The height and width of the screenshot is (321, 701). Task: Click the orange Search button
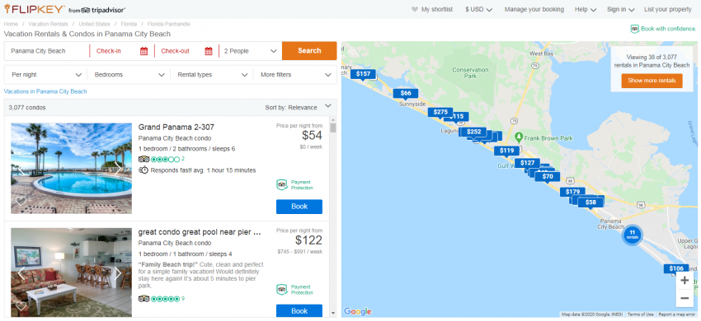(309, 51)
